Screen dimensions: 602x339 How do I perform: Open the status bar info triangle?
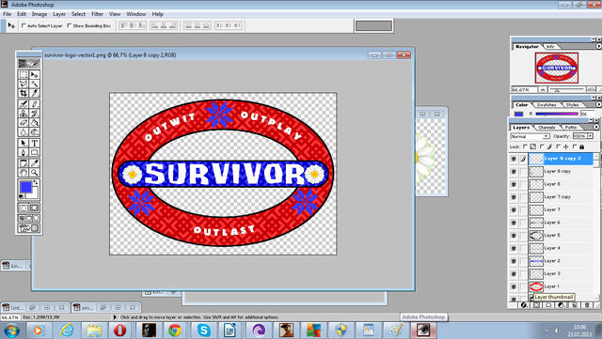pos(115,317)
